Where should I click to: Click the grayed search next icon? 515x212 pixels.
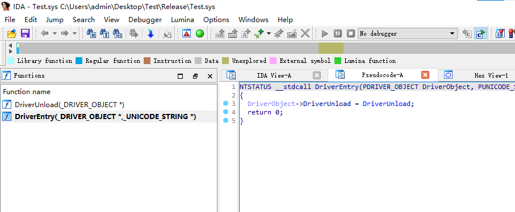tap(133, 33)
